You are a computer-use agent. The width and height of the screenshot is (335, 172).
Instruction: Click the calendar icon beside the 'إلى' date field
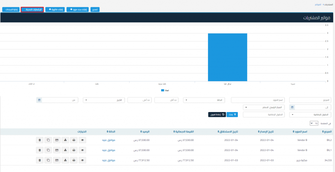[x=292, y=107]
